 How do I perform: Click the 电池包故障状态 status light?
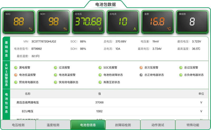coord(100,75)
